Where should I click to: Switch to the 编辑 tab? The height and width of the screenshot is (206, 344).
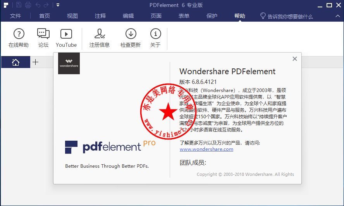128,16
